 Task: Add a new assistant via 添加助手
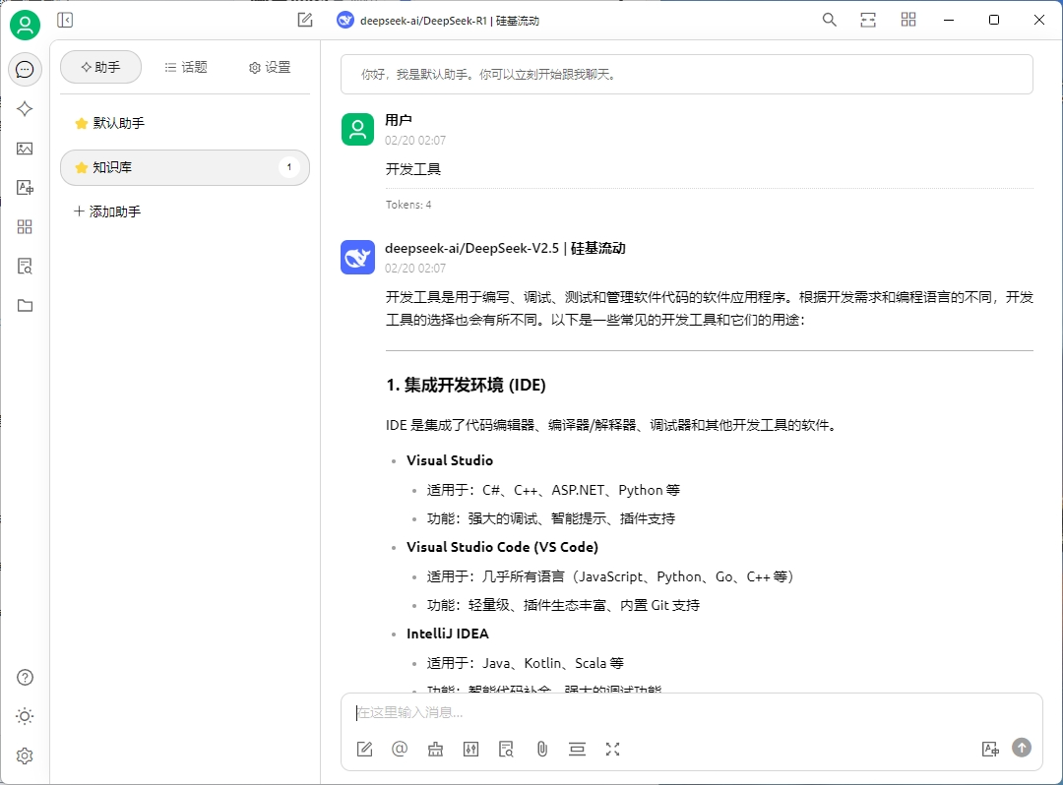(x=107, y=212)
